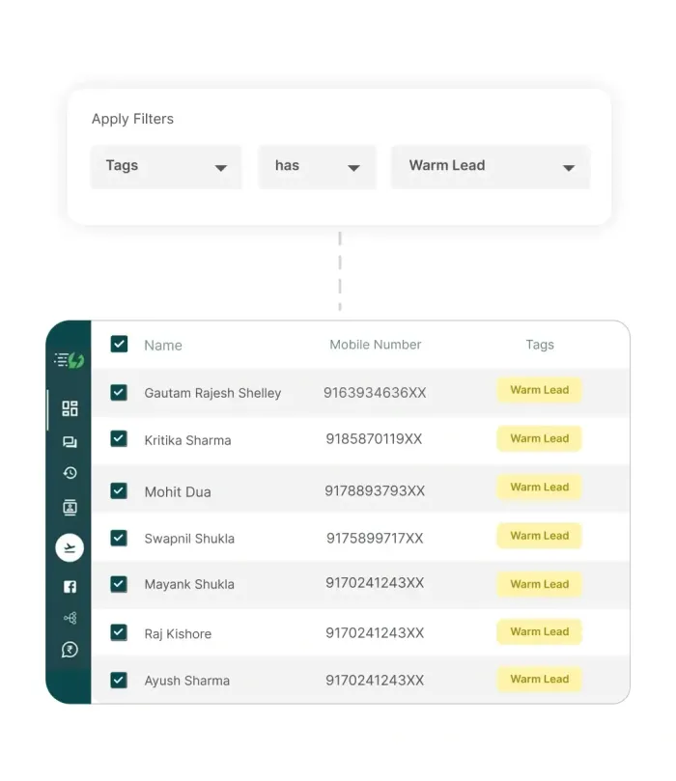
Task: Uncheck Gautam Rajesh Shelley's checkbox
Action: click(119, 392)
